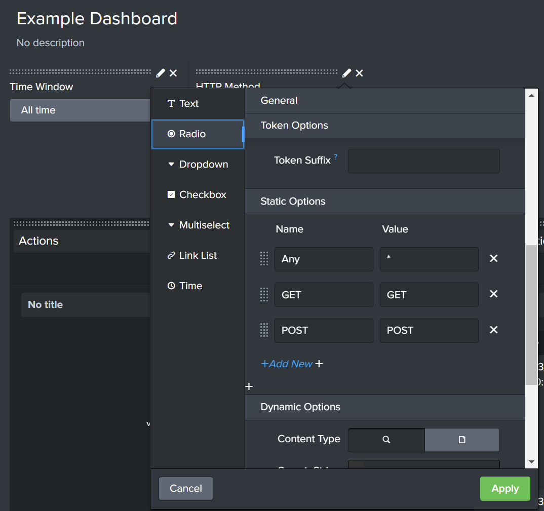Screen dimensions: 544x511
Task: Click the Token Suffix input field
Action: click(x=423, y=161)
